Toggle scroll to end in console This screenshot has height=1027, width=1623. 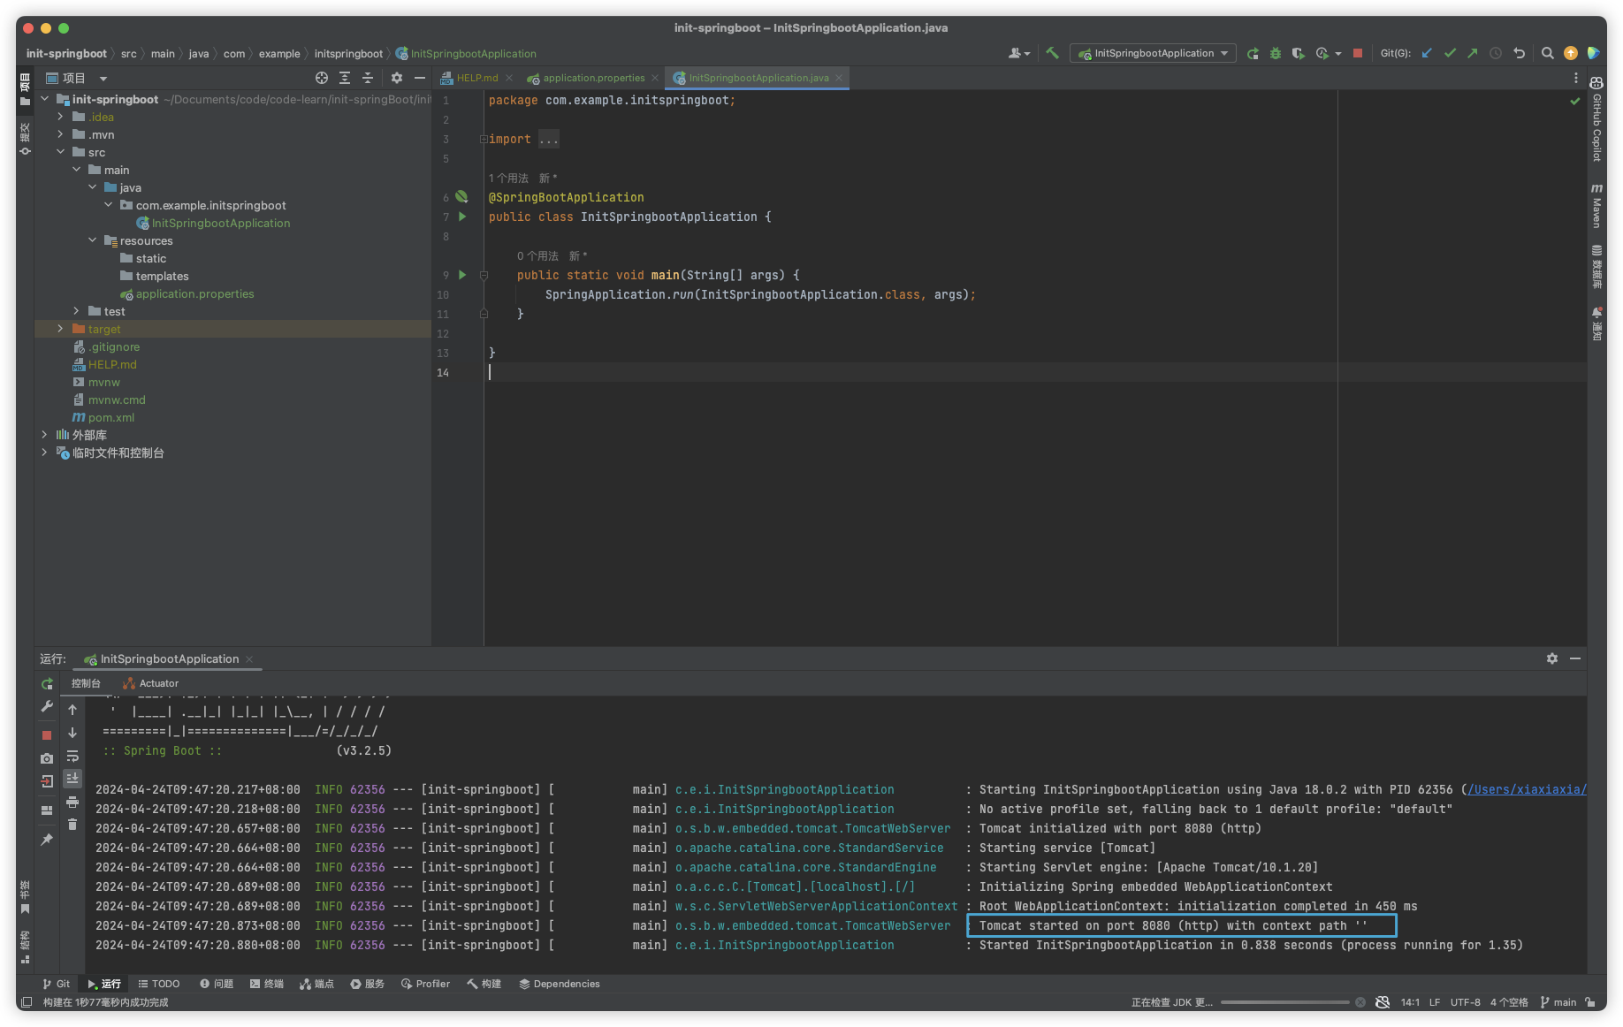pos(72,778)
